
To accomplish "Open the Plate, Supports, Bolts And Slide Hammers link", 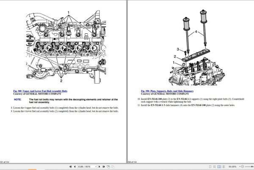I will (x=167, y=91).
